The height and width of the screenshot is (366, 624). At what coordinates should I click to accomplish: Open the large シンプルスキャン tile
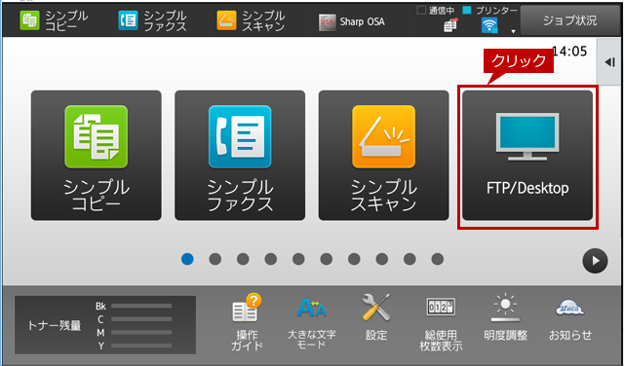[x=383, y=156]
